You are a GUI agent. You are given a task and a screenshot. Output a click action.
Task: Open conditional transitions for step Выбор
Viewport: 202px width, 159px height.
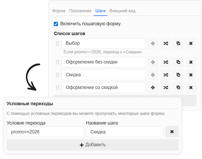(166, 44)
